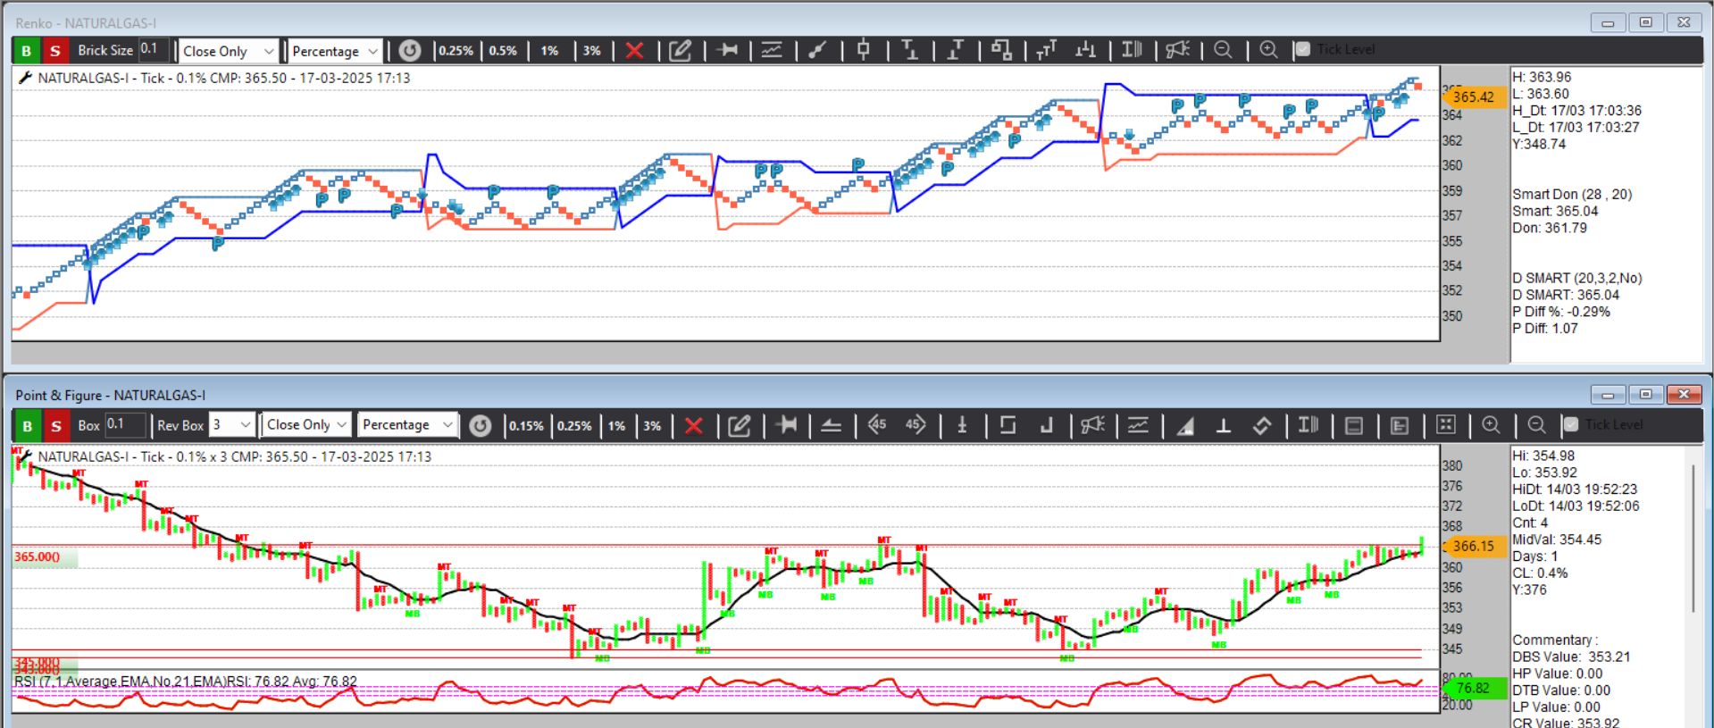This screenshot has width=1714, height=728.
Task: Click the red X delete icon in Point & Figure toolbar
Action: (x=694, y=426)
